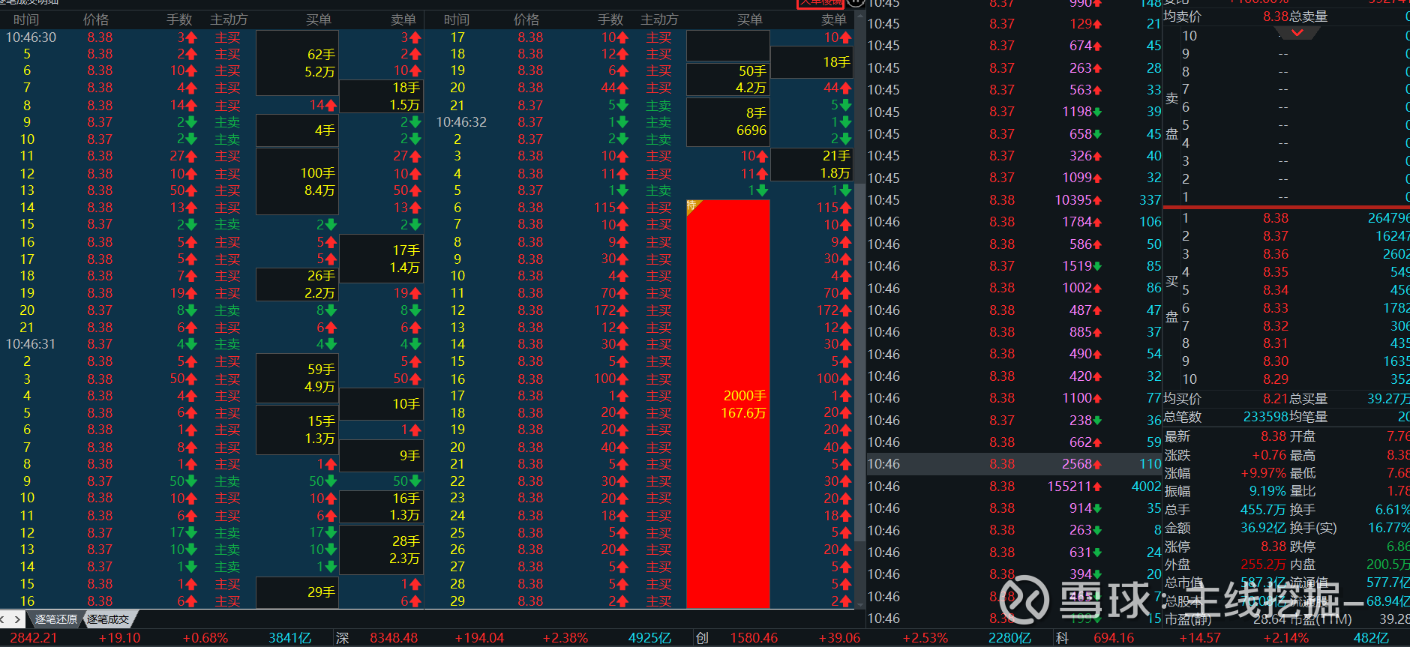The width and height of the screenshot is (1410, 647).
Task: Select the 8手 6696 buy order box
Action: pos(728,121)
